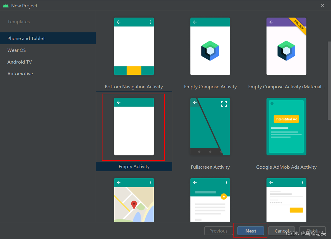Click the Empty Compose Activity (Material... label
This screenshot has width=331, height=239.
(287, 87)
